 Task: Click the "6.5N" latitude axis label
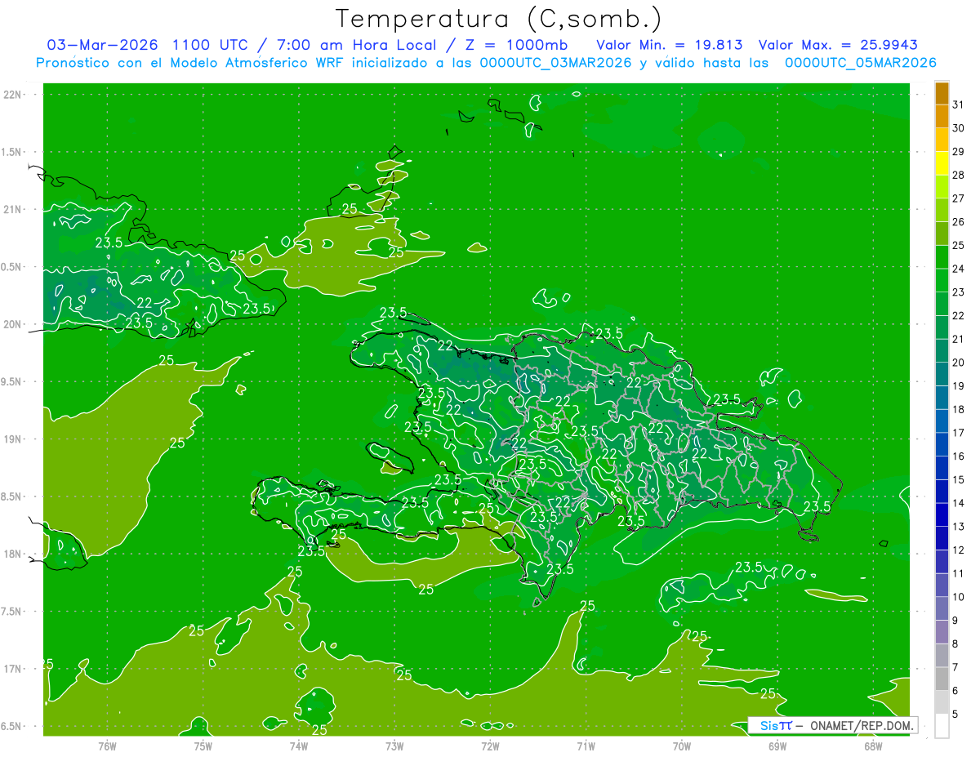13,726
